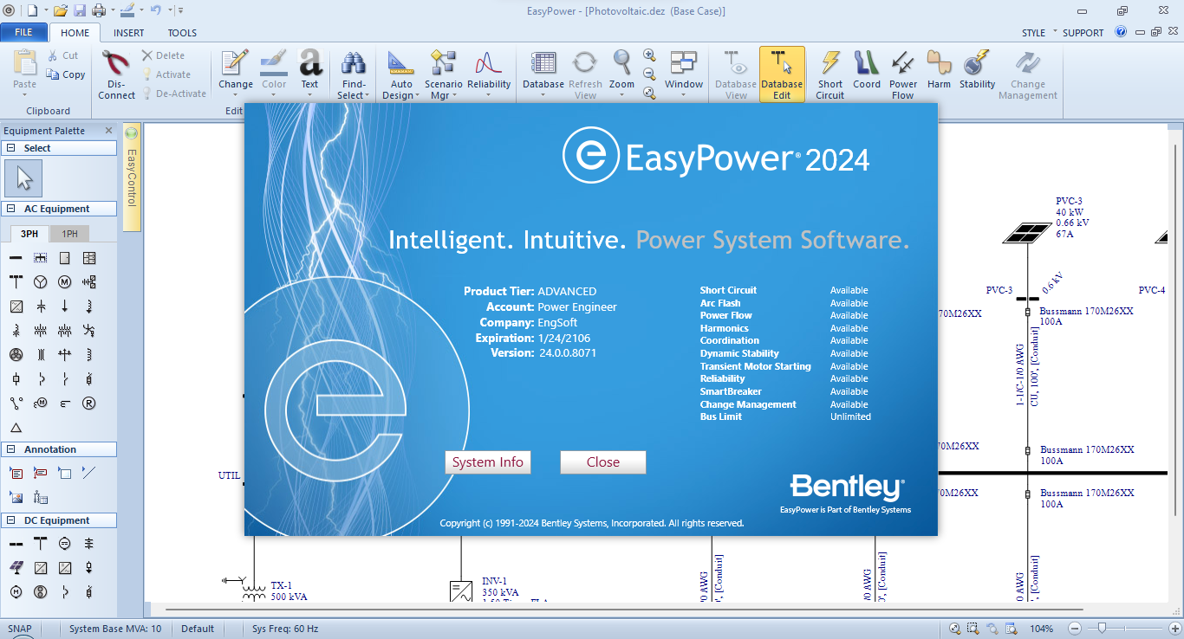Open the Text dropdown

click(310, 74)
